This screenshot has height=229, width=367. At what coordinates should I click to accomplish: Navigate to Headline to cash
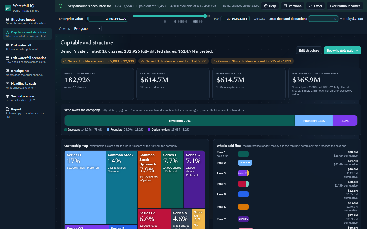(28, 85)
